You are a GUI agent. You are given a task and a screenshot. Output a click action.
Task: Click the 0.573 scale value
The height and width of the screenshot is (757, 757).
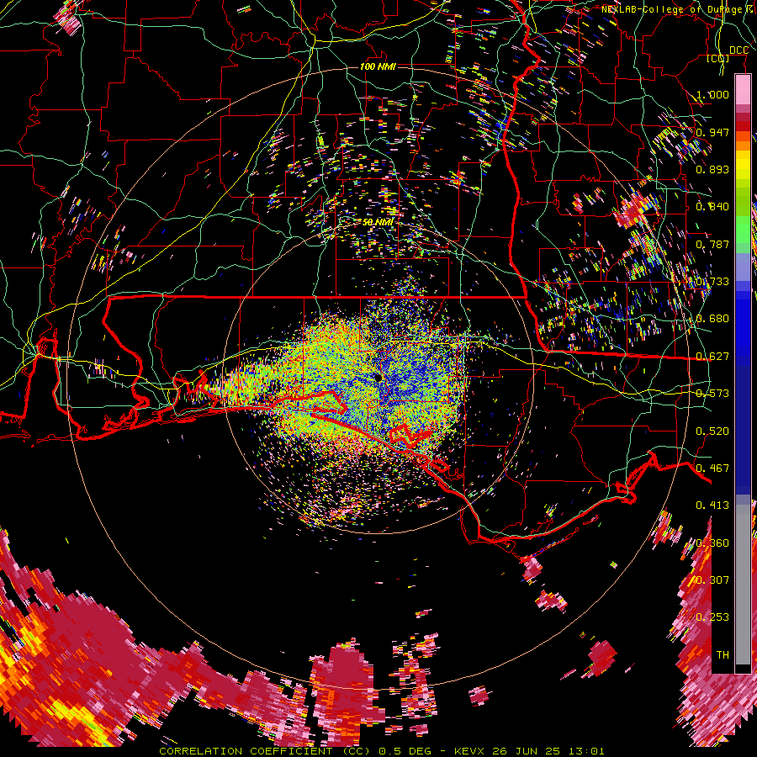pos(712,394)
